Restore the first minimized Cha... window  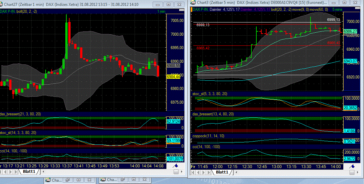[68, 180]
